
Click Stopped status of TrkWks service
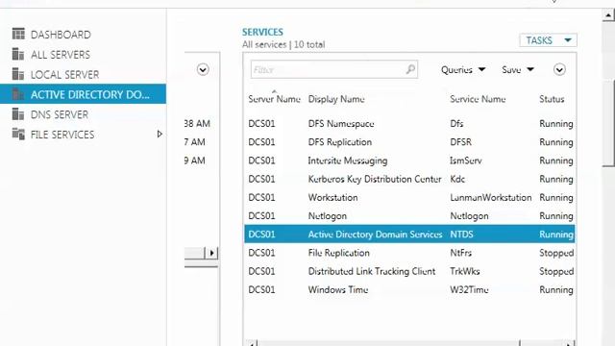[556, 271]
